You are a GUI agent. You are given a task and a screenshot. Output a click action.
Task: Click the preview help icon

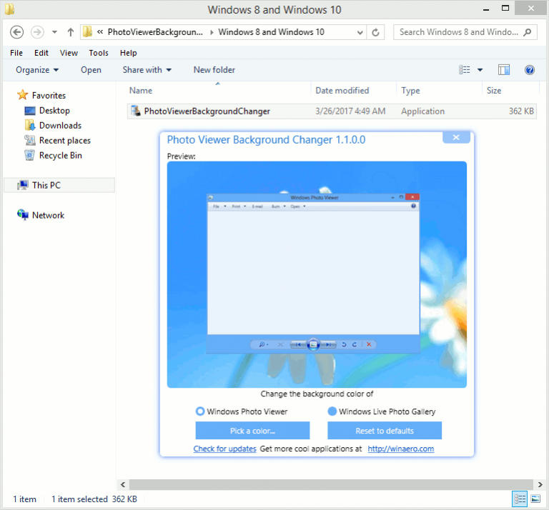[x=413, y=206]
